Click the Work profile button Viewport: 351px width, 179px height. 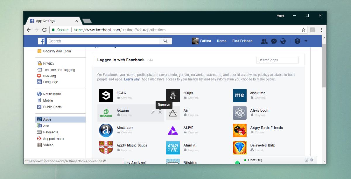tap(281, 16)
